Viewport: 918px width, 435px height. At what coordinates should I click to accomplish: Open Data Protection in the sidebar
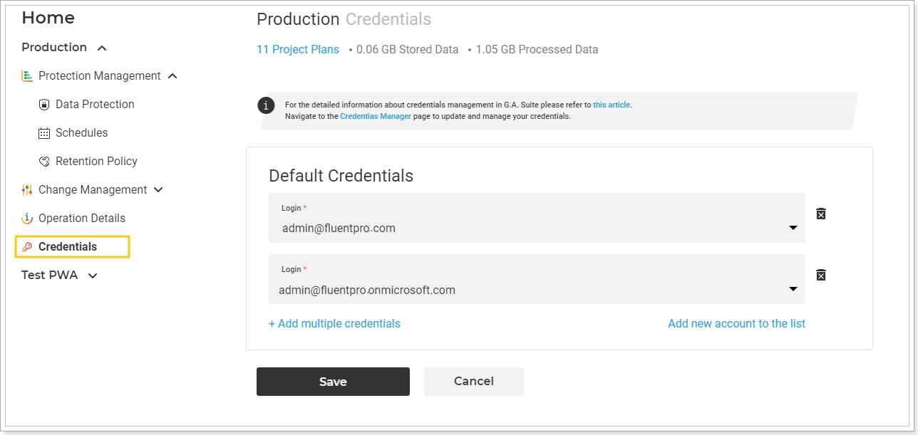click(x=95, y=105)
